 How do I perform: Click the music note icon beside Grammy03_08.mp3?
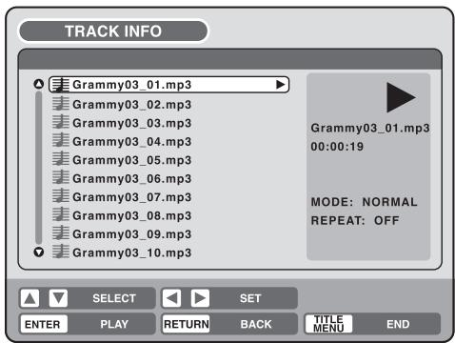61,214
